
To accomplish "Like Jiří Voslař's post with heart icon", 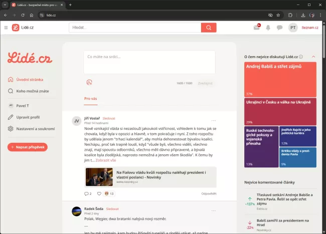I will [99, 193].
